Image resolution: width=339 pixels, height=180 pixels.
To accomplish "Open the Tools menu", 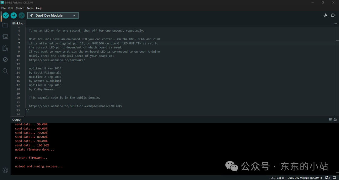I will point(30,8).
